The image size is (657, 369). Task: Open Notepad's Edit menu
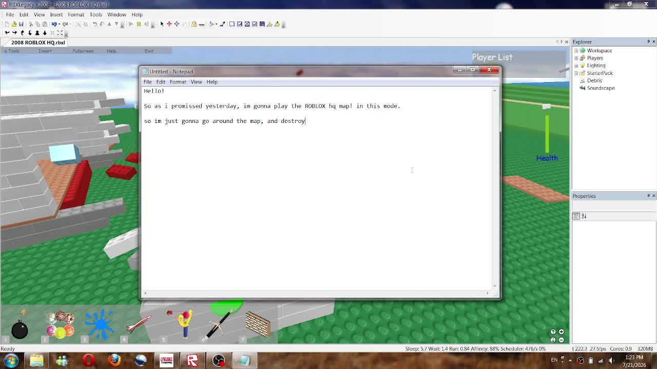[x=161, y=82]
